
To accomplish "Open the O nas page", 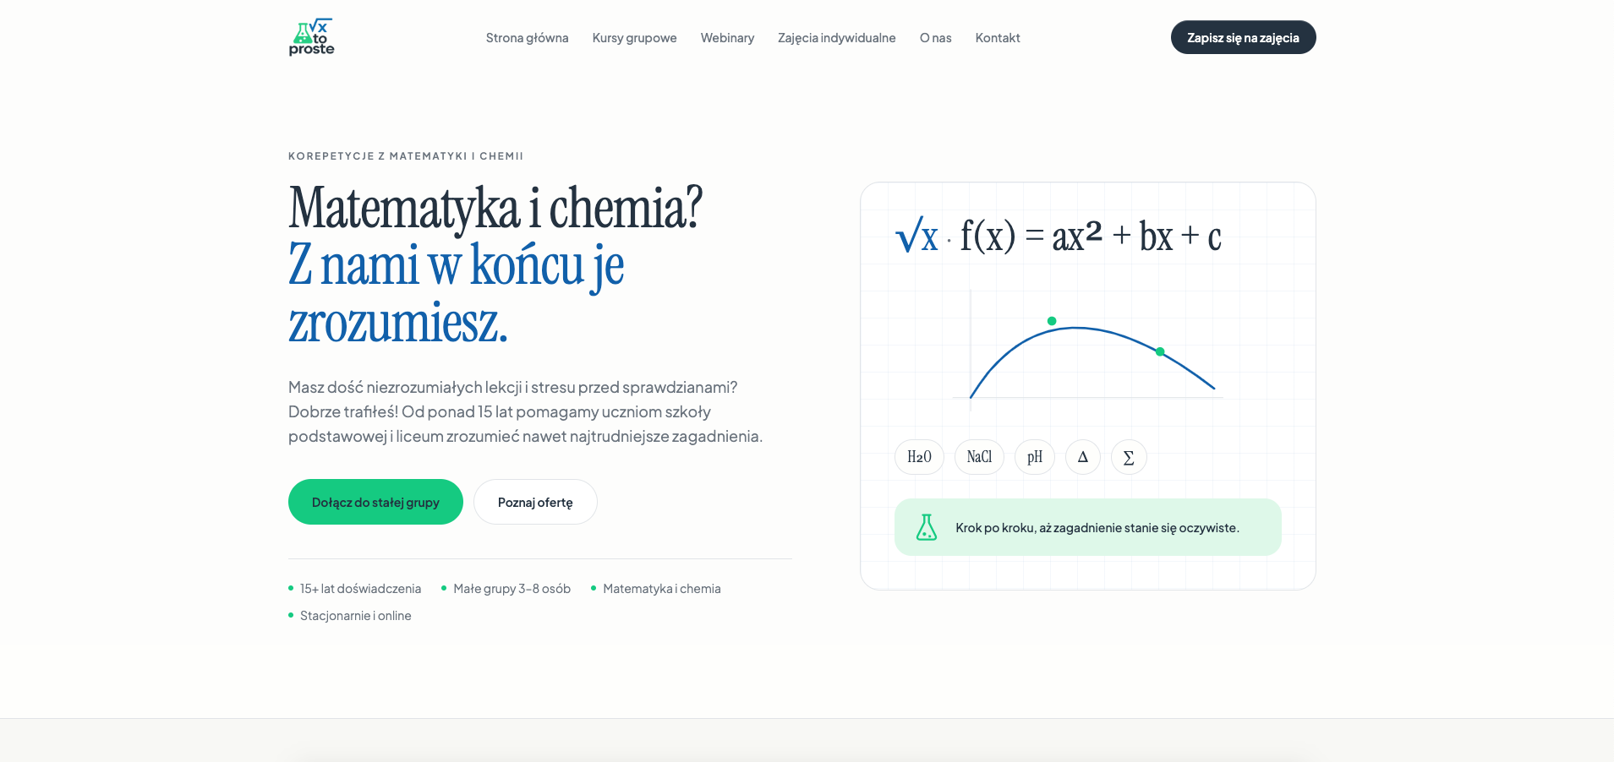I will pos(935,38).
